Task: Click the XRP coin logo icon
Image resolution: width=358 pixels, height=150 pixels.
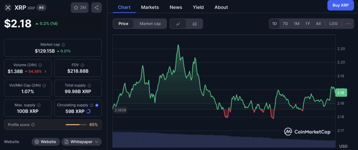Action: point(8,8)
